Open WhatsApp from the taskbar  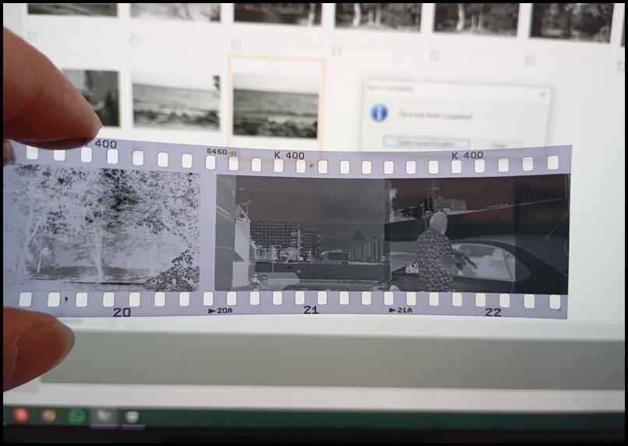[76, 416]
